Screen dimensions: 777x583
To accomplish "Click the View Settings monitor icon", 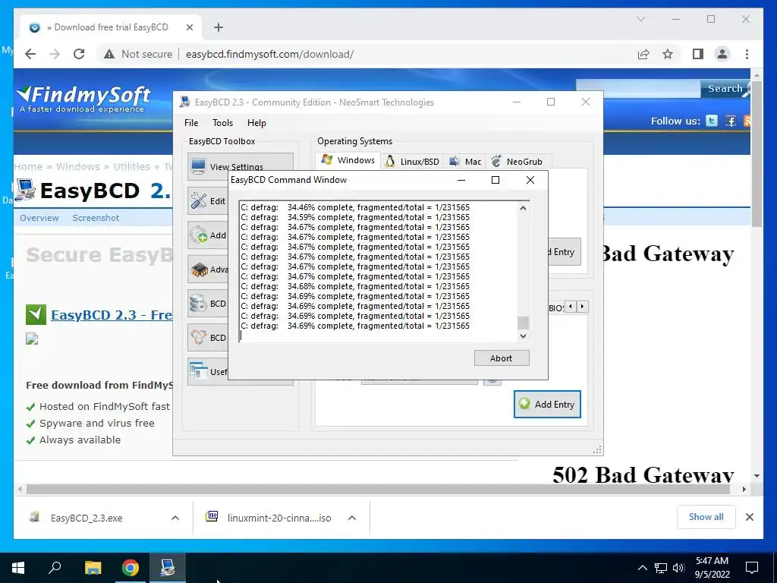I will point(199,166).
